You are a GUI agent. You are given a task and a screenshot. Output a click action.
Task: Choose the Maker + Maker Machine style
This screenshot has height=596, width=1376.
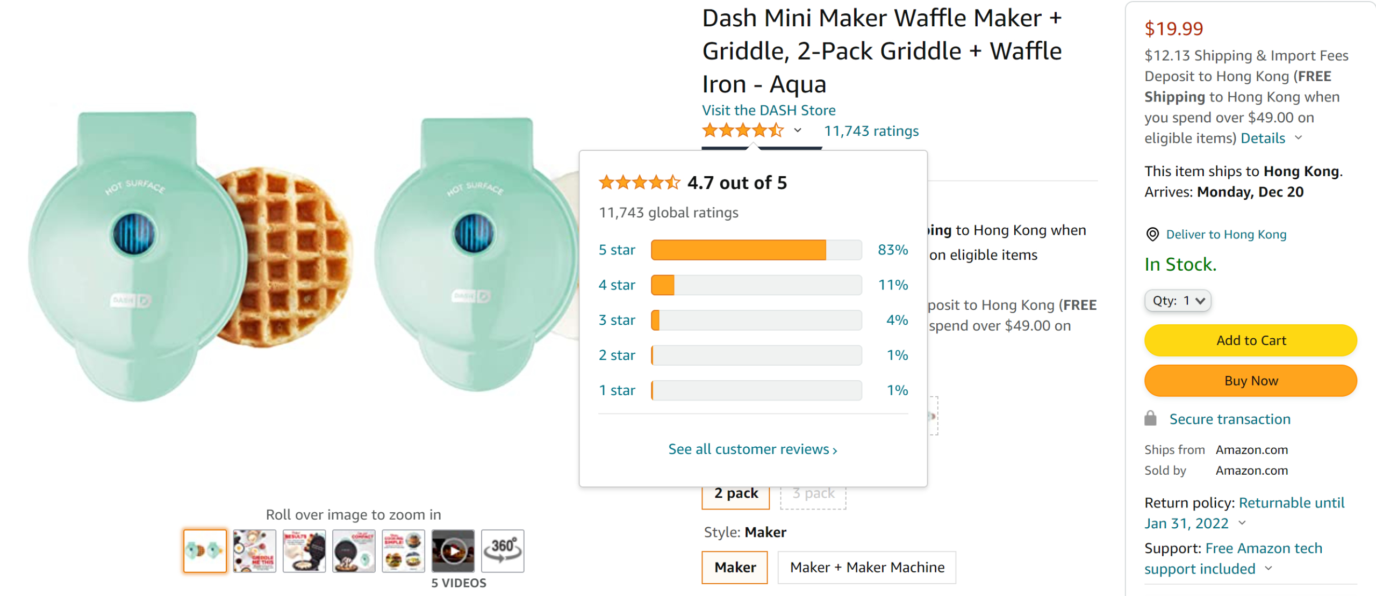866,567
